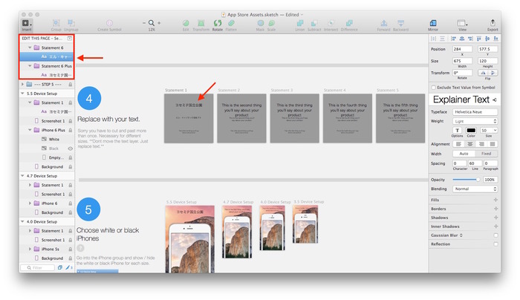Screen dimensions: 520x300
Task: Open the Weight dropdown
Action: (475, 121)
